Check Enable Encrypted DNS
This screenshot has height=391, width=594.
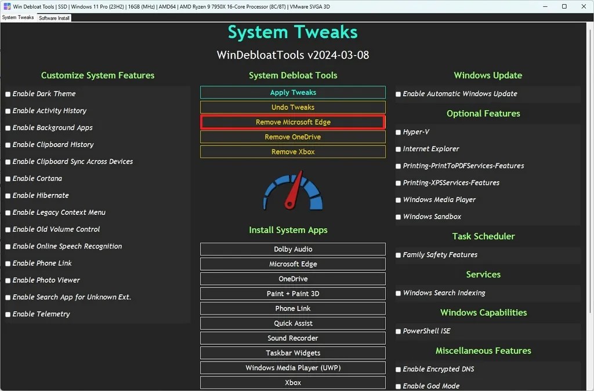click(398, 370)
